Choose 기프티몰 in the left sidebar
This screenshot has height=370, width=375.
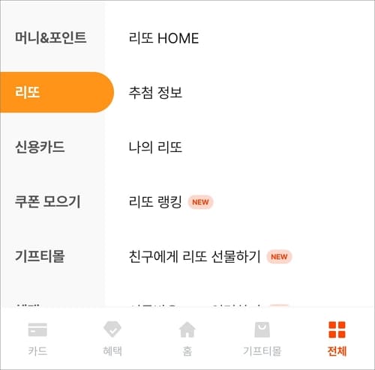tap(40, 256)
